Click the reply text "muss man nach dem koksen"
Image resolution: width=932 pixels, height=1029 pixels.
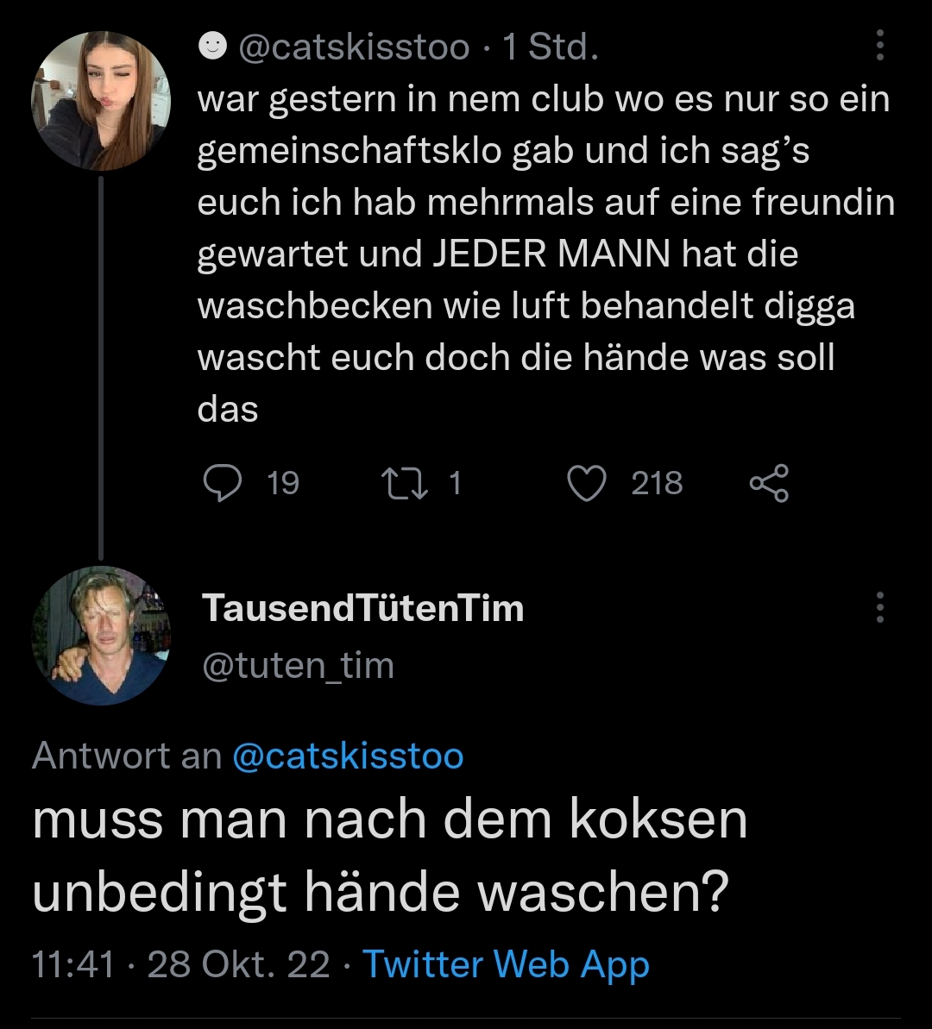point(390,819)
